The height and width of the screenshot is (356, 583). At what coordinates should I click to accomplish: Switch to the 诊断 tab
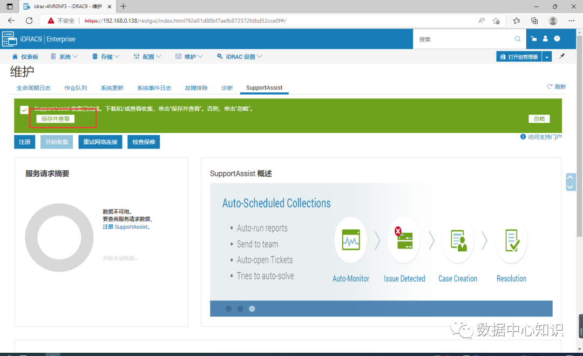[227, 88]
